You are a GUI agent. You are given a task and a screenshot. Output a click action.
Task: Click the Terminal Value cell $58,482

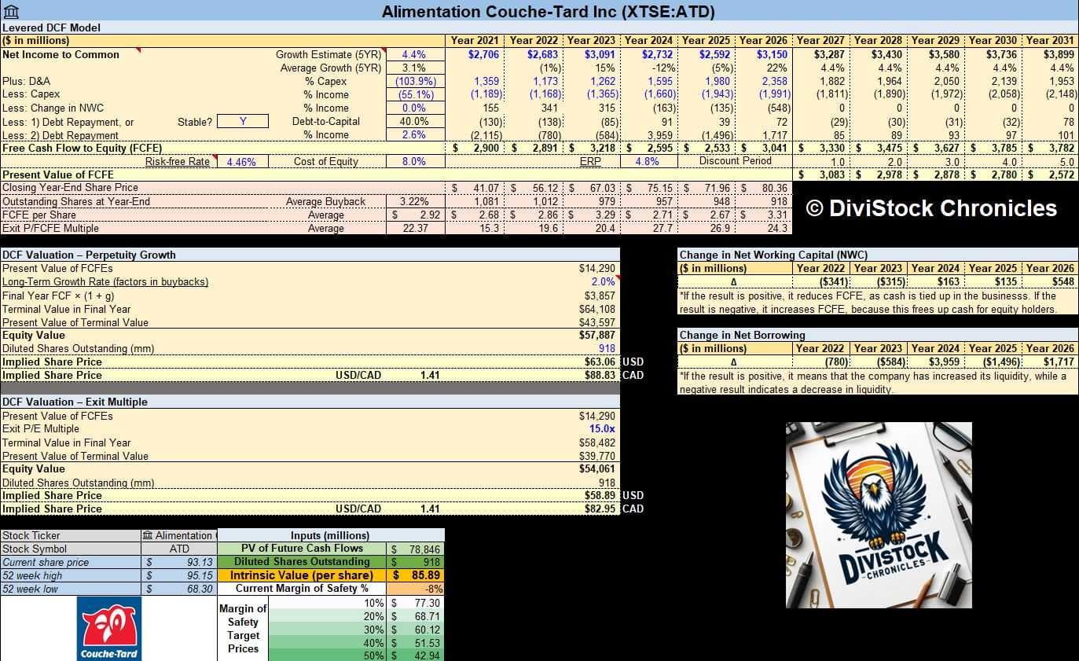click(x=597, y=443)
